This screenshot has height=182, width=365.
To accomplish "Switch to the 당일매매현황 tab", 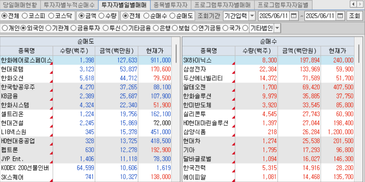I will tap(20, 5).
